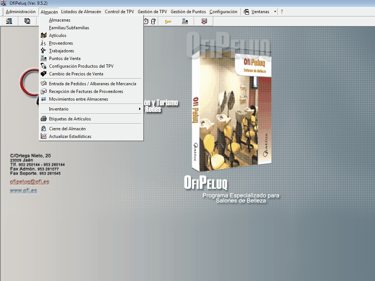Click the Ventanas windows icon

click(x=246, y=12)
